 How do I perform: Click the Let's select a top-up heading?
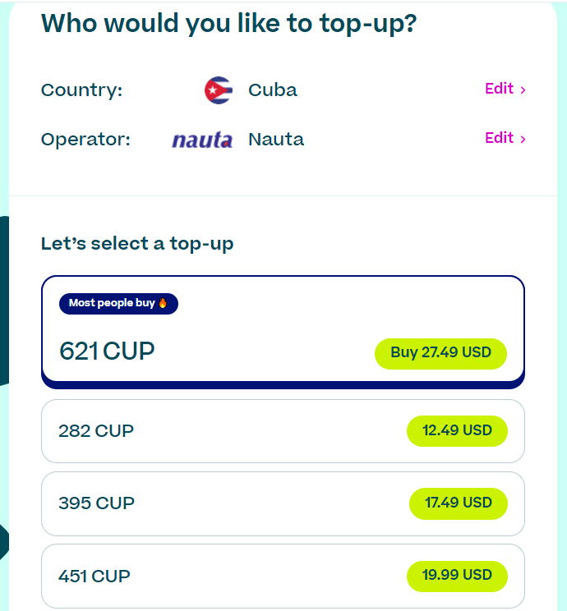(x=137, y=244)
